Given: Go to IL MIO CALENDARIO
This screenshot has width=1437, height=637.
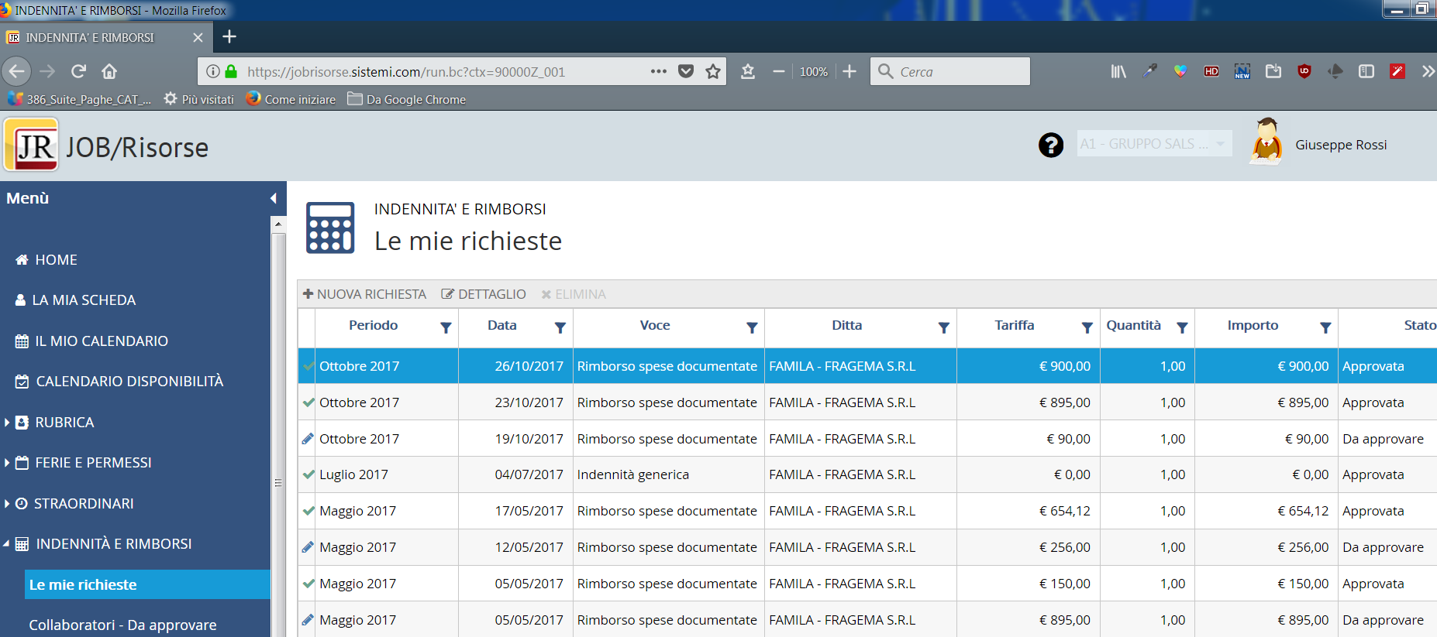Looking at the screenshot, I should (x=101, y=341).
